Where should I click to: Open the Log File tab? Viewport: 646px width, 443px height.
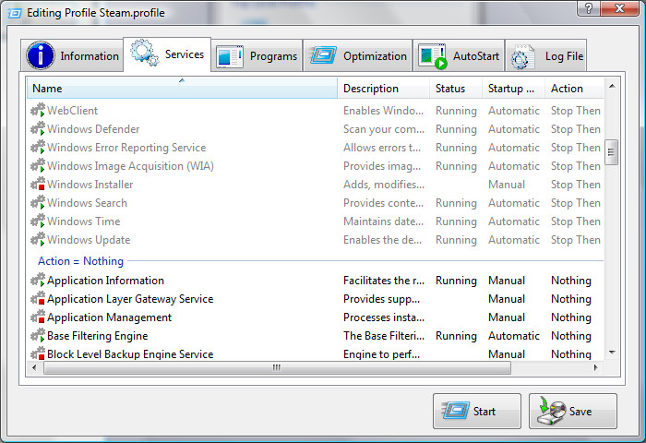(x=546, y=56)
